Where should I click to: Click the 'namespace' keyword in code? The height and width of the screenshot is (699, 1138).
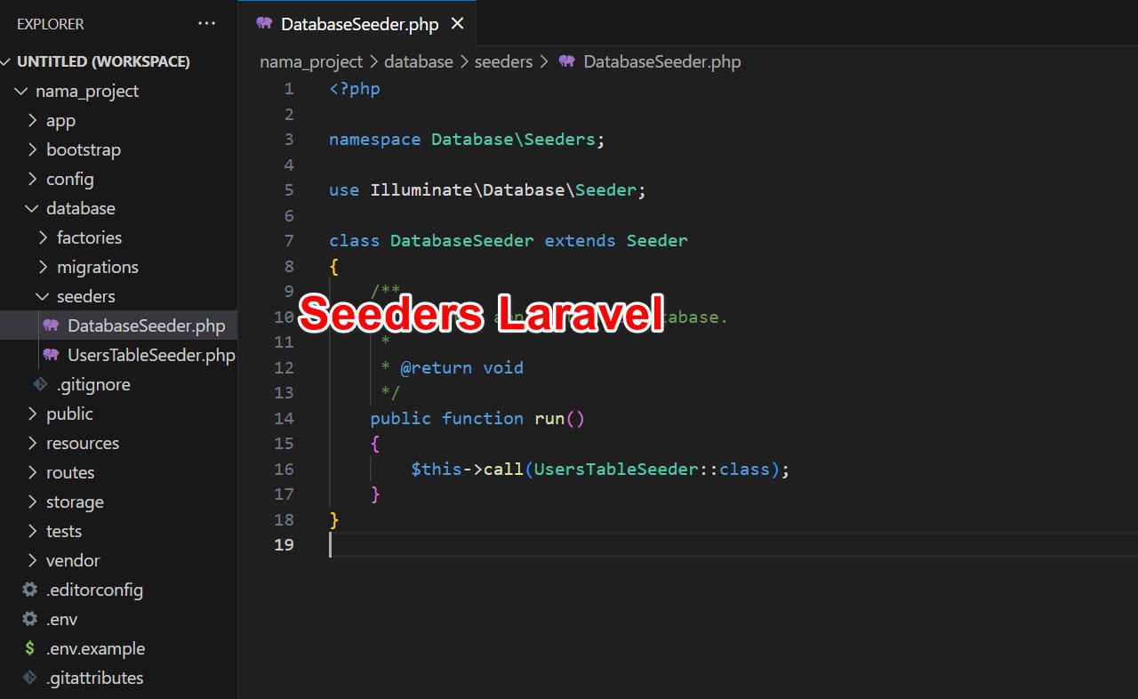tap(375, 140)
